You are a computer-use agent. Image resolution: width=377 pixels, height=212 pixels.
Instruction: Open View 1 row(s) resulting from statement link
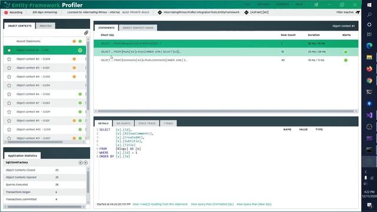coord(160,204)
